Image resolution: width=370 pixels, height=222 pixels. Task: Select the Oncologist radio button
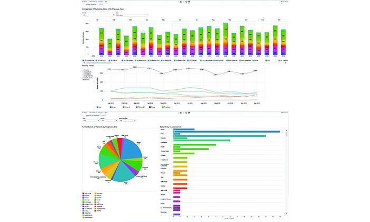84,74
